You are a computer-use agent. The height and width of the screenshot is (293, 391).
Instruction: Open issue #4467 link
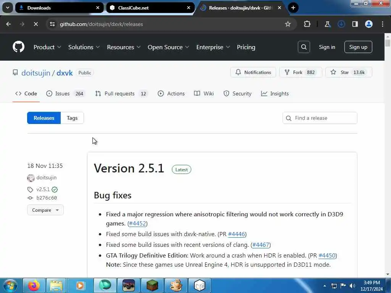click(x=261, y=245)
